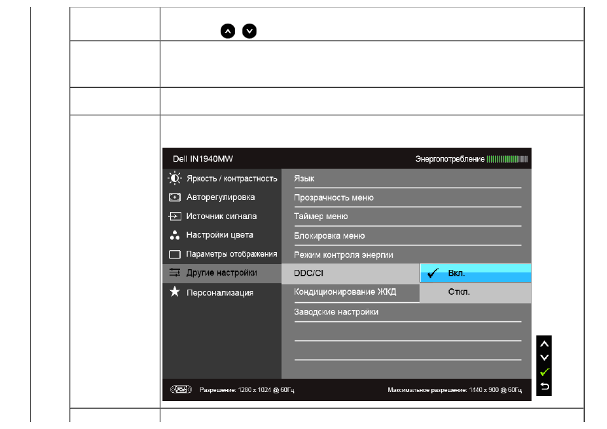Select the Другие настройки menu

[222, 273]
